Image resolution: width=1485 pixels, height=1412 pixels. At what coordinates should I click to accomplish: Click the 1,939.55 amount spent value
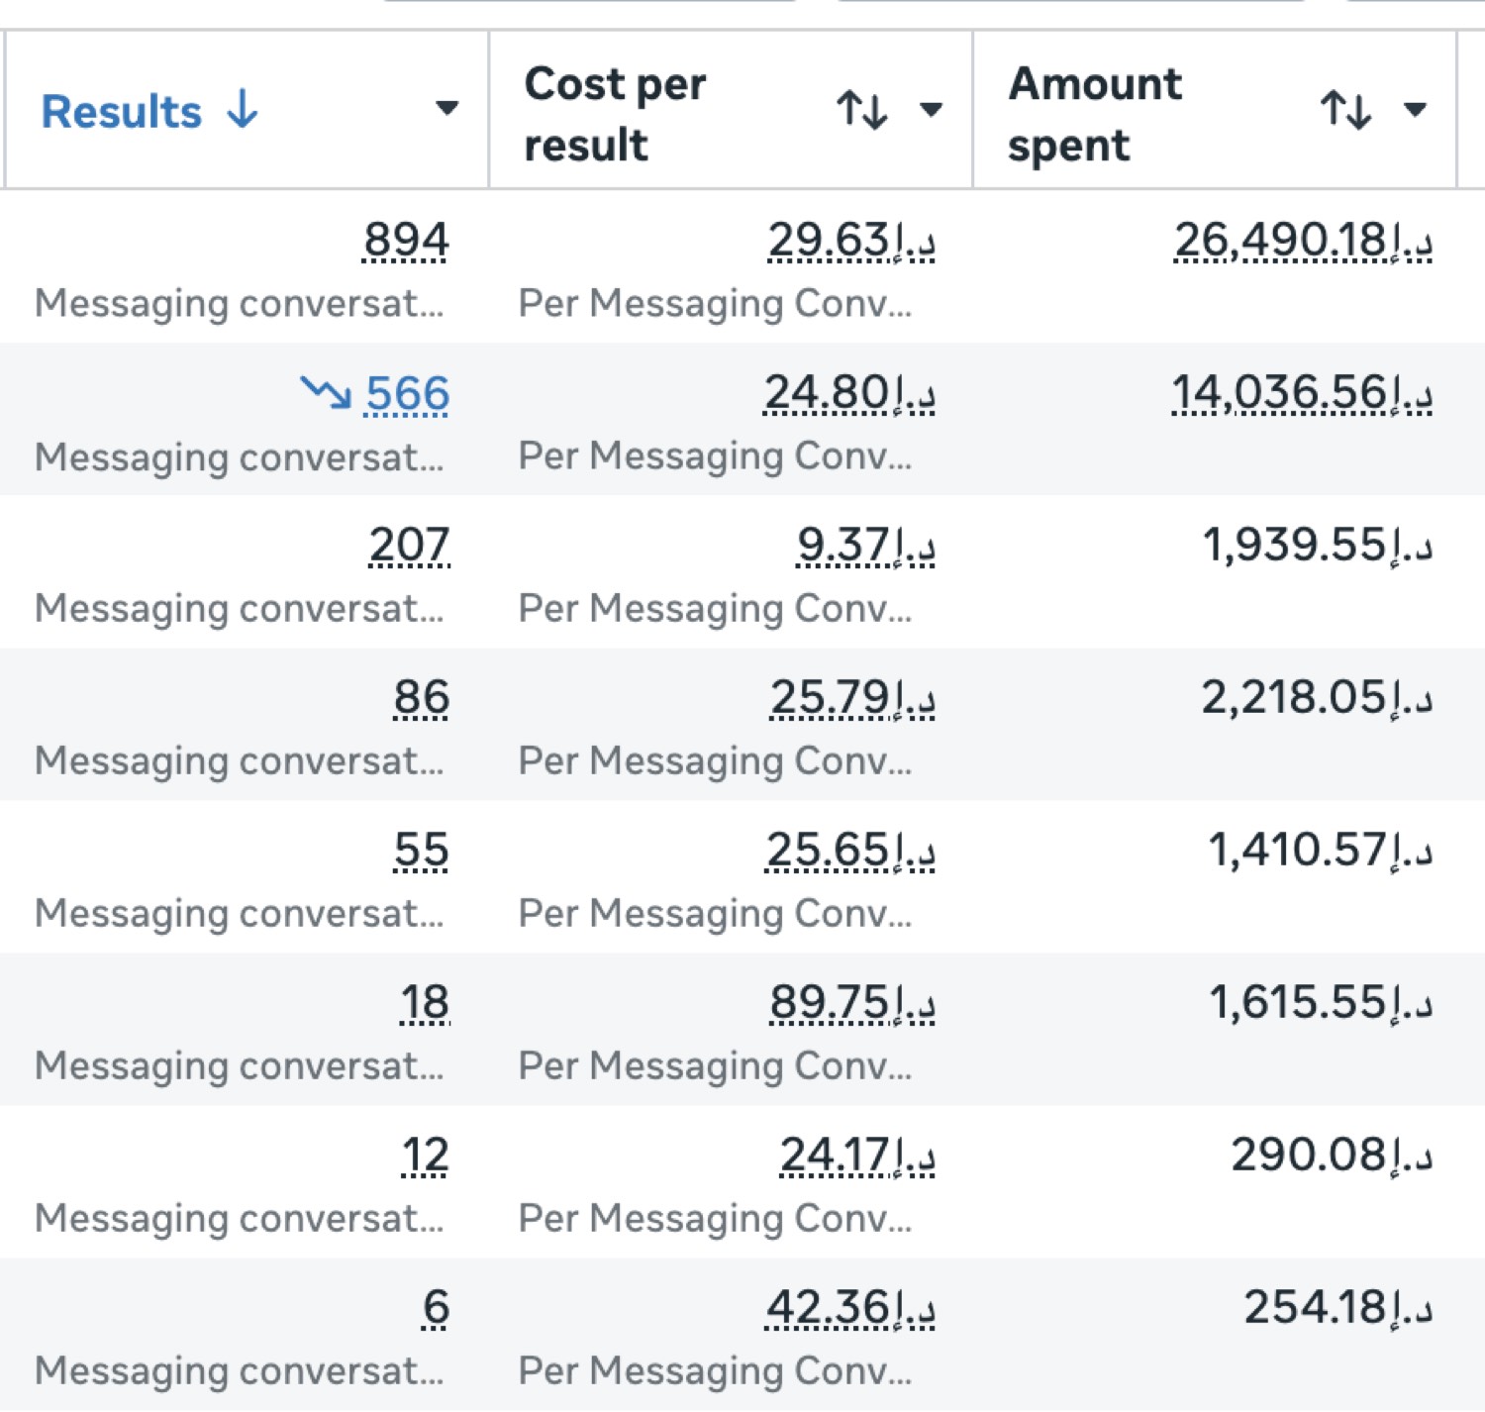pos(1318,546)
